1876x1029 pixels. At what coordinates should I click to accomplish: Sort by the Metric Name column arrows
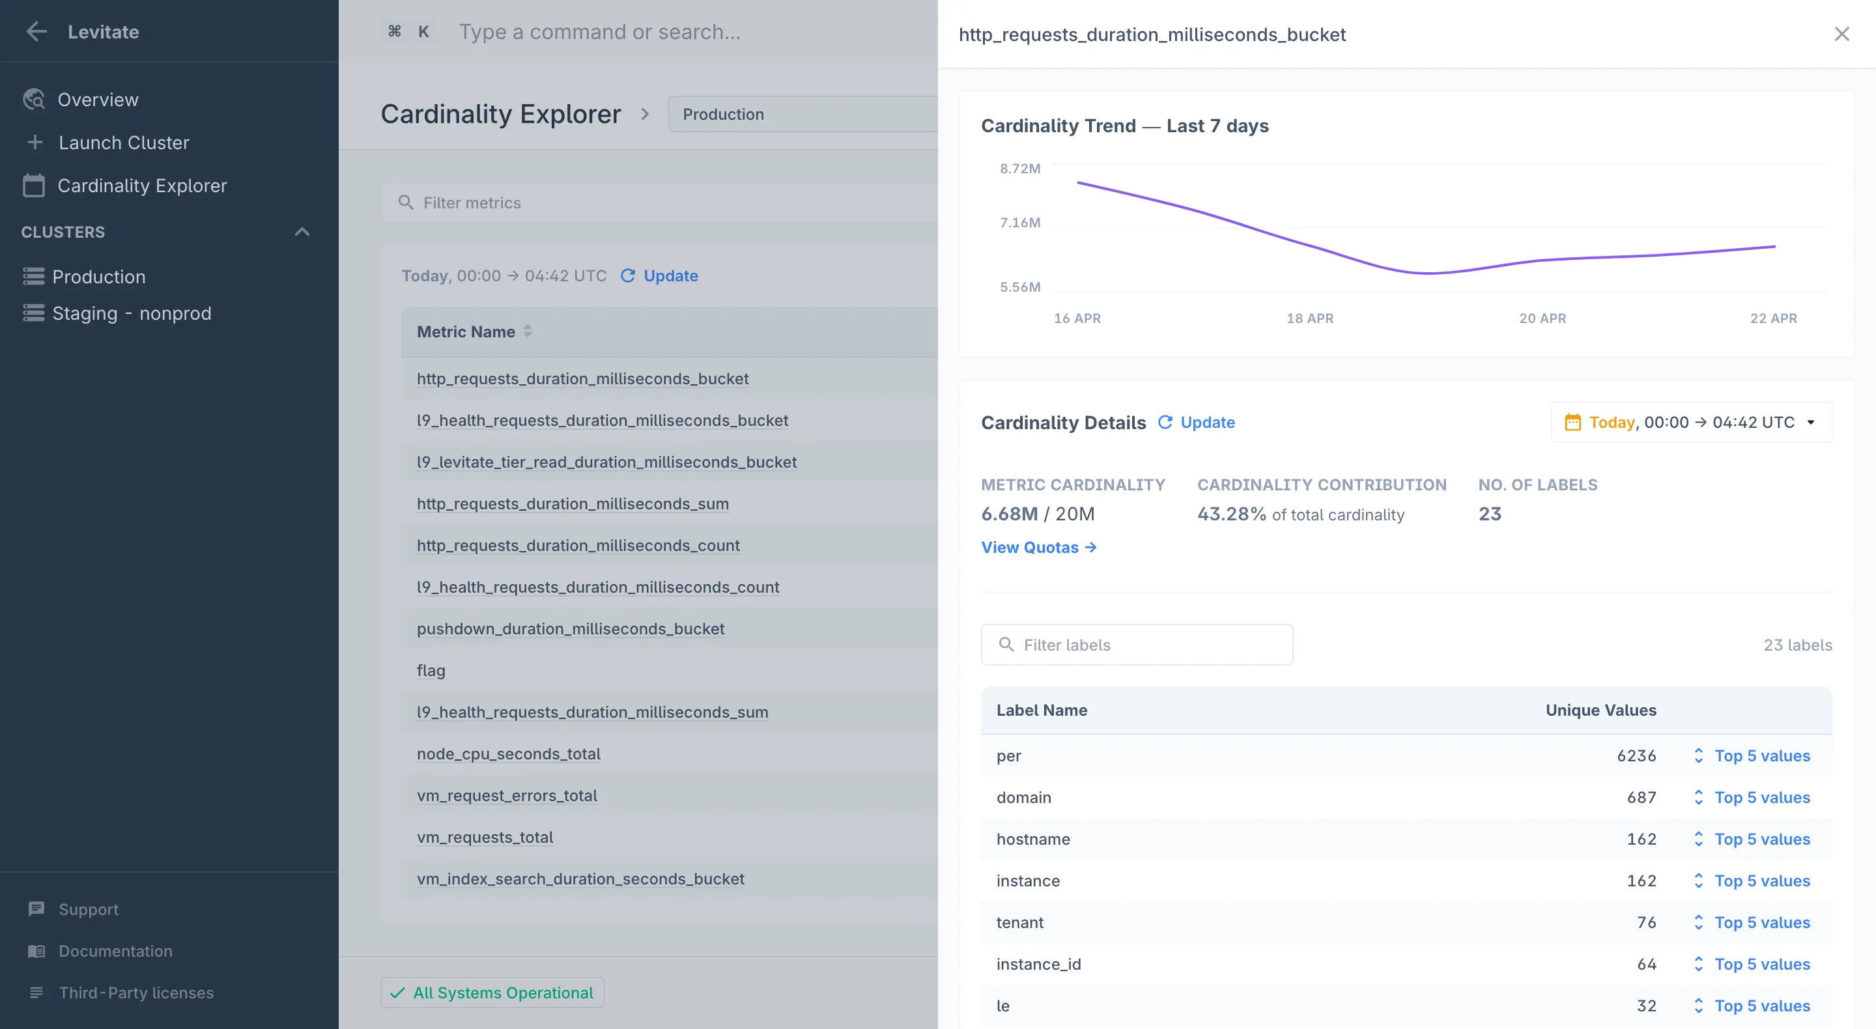click(527, 331)
